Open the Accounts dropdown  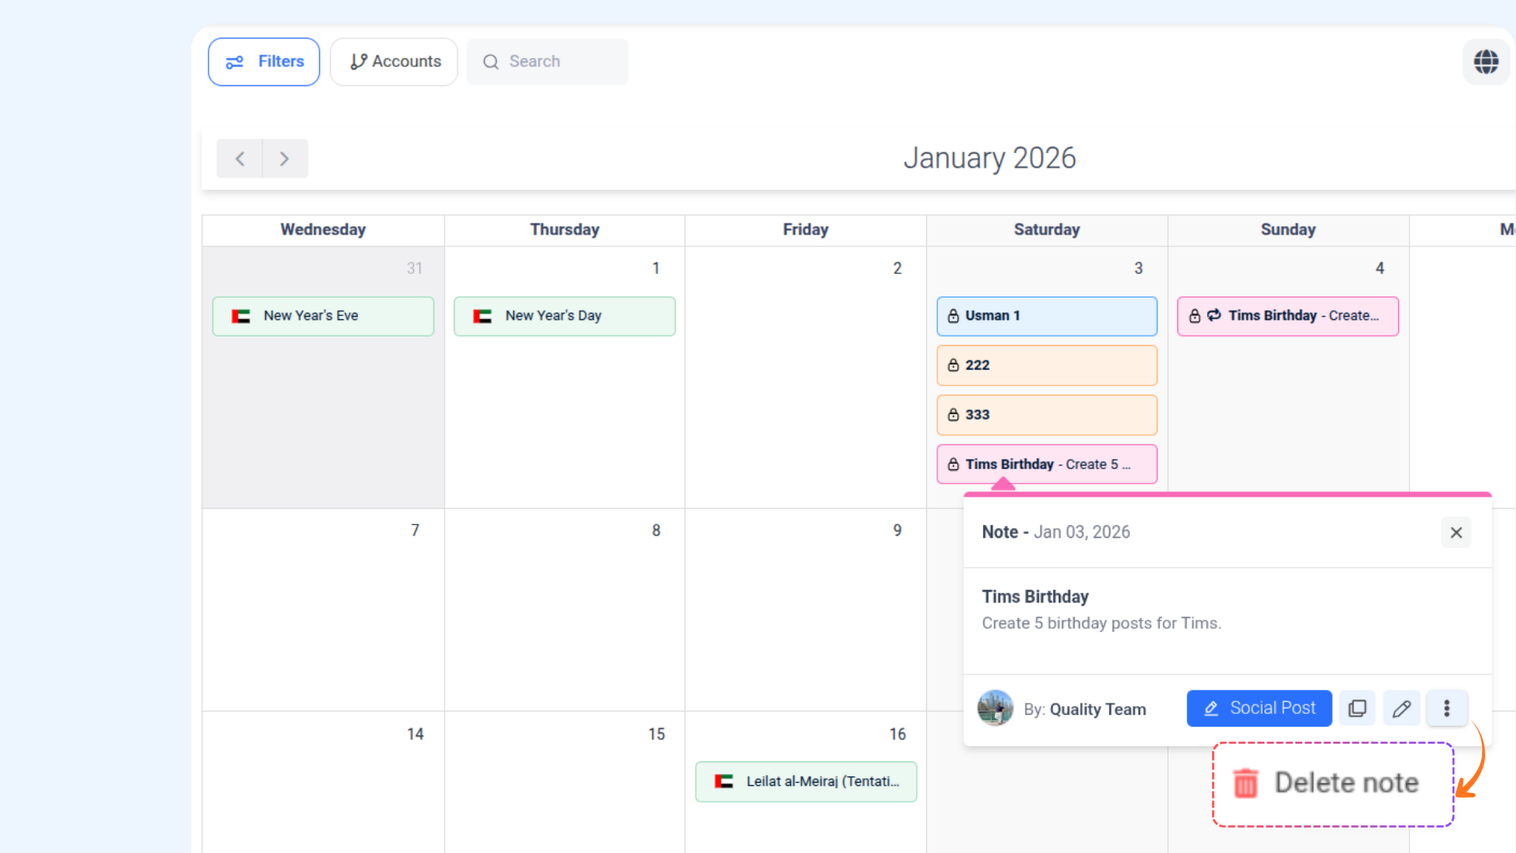394,62
